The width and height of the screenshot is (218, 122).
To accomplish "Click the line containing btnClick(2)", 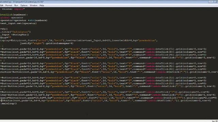I will [x=103, y=81].
